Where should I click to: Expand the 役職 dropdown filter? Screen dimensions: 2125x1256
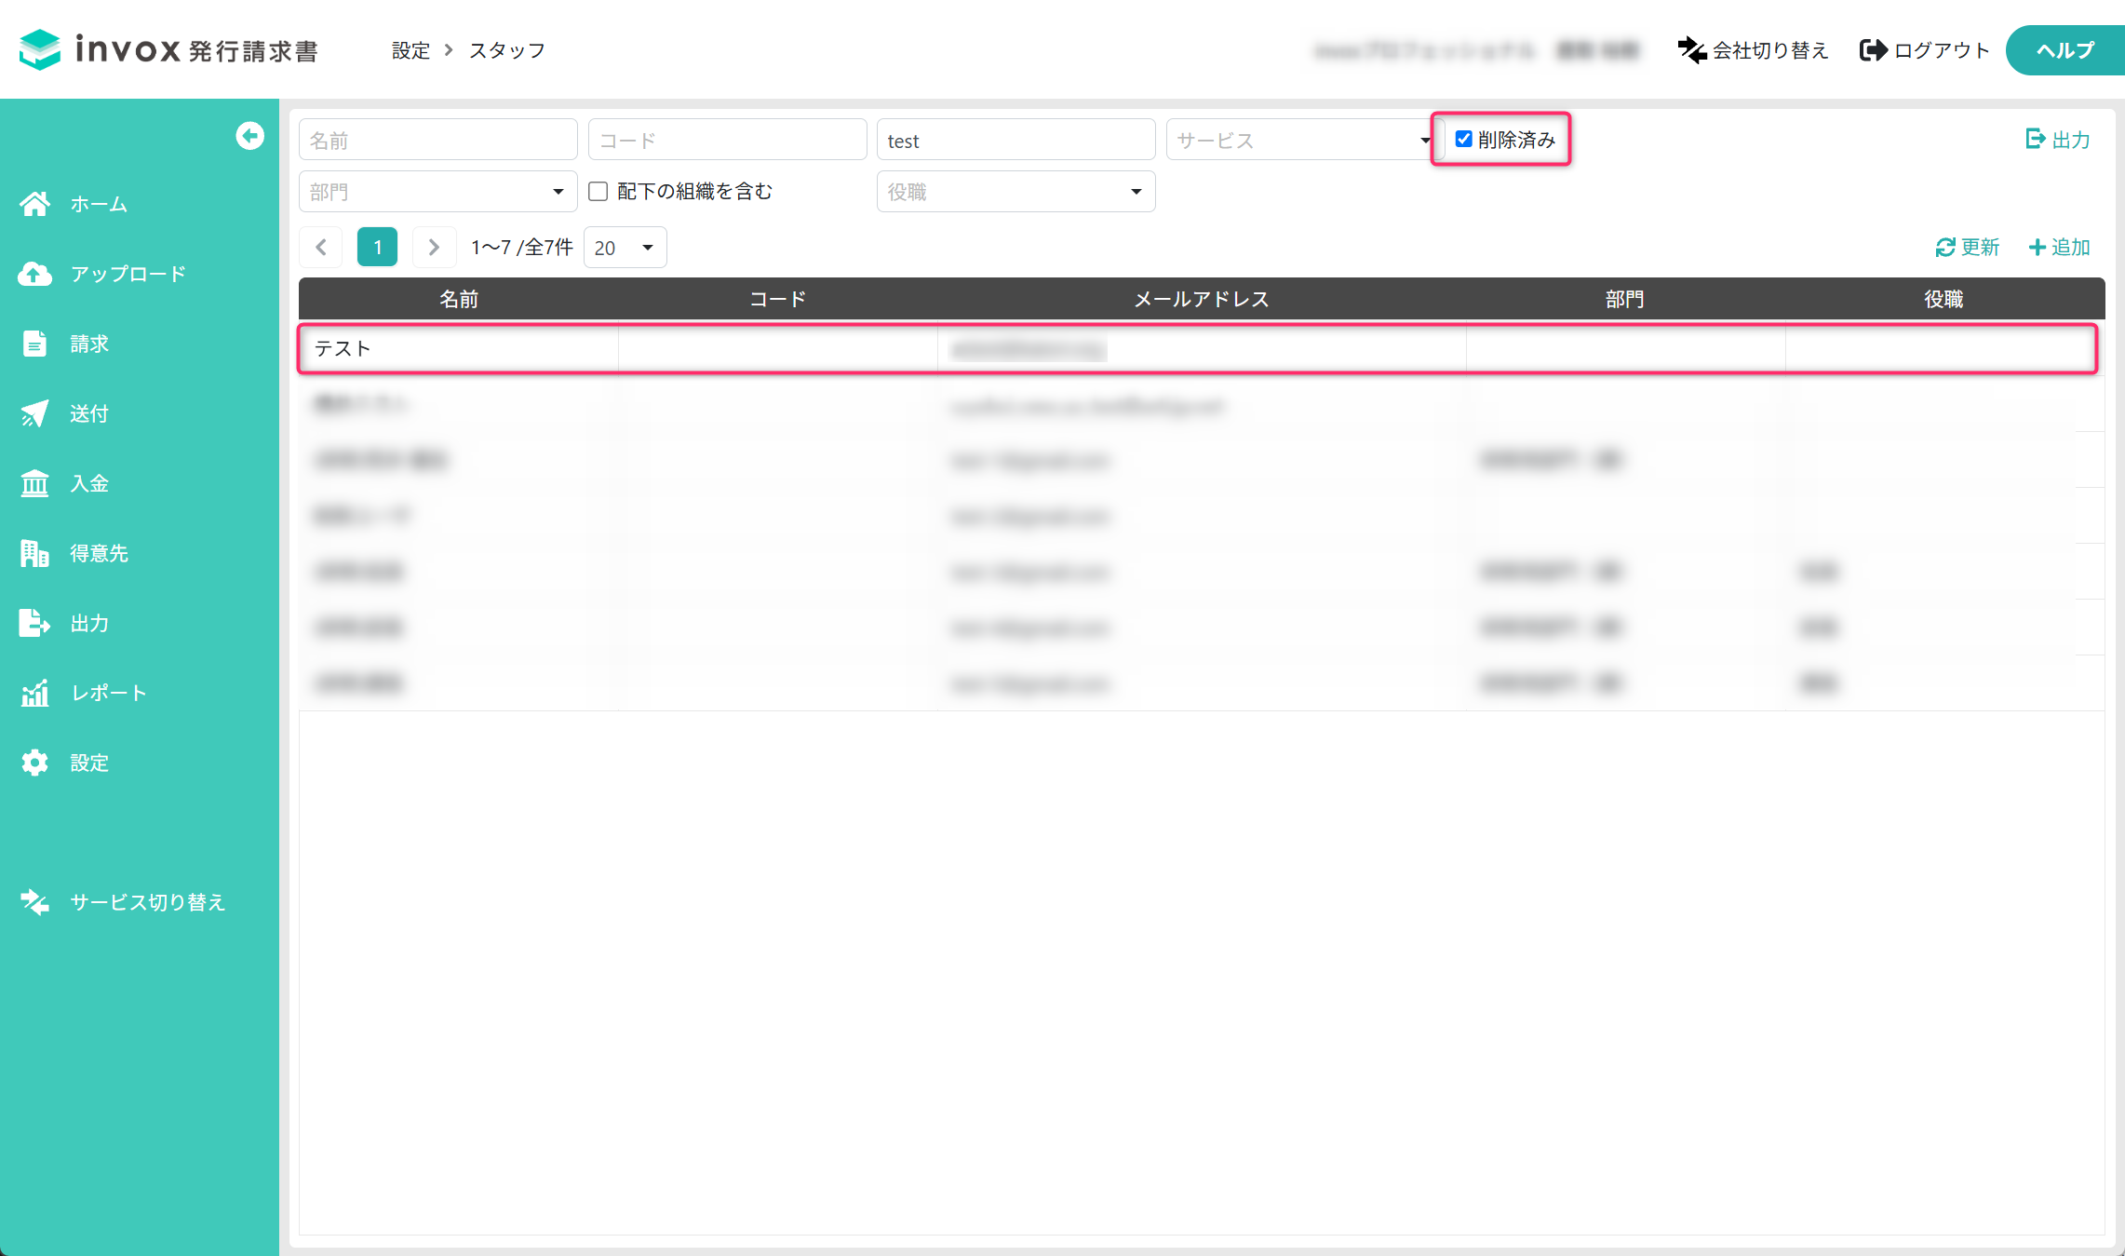click(x=1015, y=192)
